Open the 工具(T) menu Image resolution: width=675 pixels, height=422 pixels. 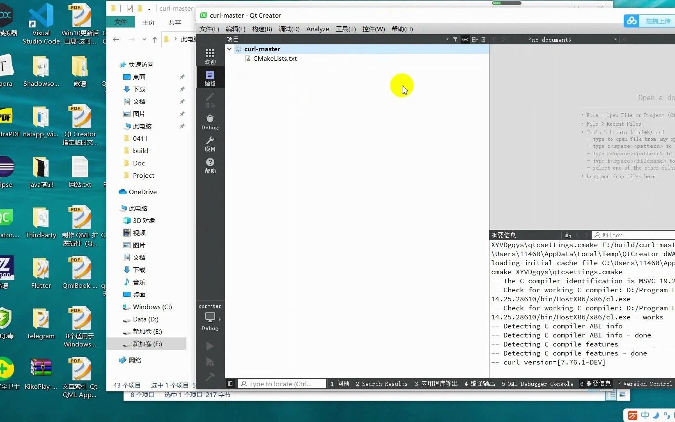[x=346, y=29]
